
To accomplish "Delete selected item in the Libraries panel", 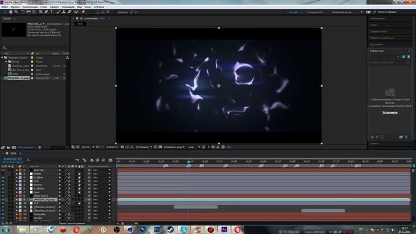I will click(406, 137).
